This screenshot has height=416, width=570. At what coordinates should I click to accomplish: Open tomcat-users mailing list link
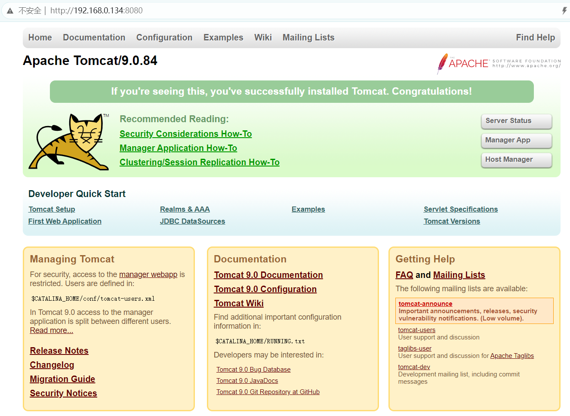coord(417,330)
